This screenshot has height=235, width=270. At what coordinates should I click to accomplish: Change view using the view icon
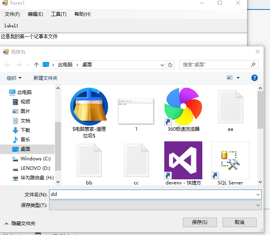(230, 78)
